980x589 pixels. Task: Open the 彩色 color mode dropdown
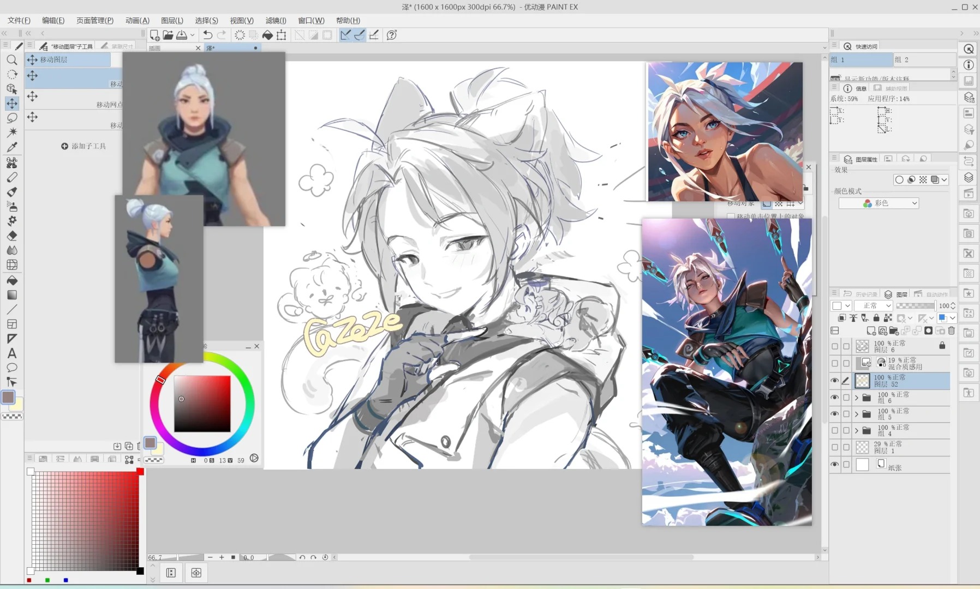(879, 203)
